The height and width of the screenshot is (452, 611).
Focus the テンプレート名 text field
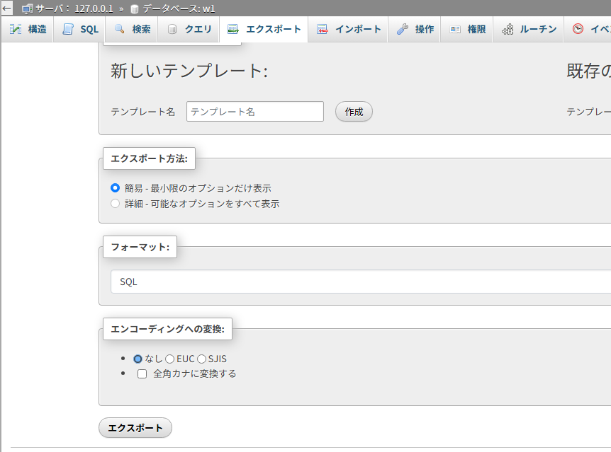pos(254,112)
